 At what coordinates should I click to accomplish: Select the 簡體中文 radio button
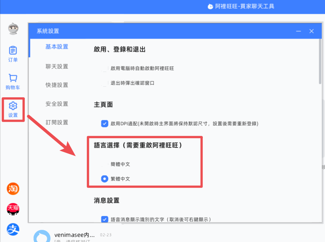105,164
